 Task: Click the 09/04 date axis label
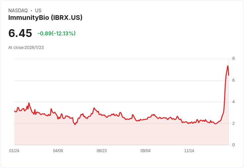point(145,151)
